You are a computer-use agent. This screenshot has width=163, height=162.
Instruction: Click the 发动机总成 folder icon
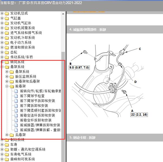pyautogui.click(x=7, y=13)
